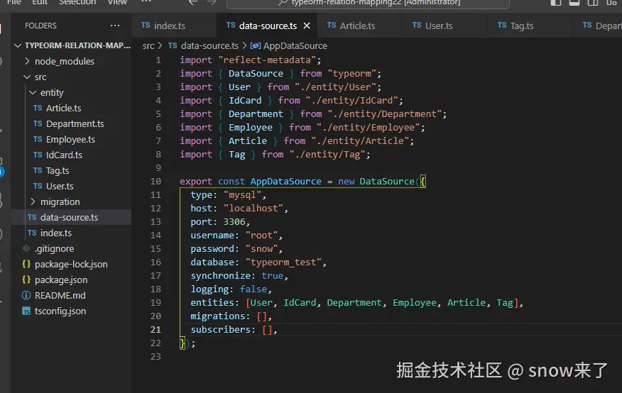Click the AppDataSource constant name on line 10
This screenshot has width=622, height=393.
click(x=285, y=182)
